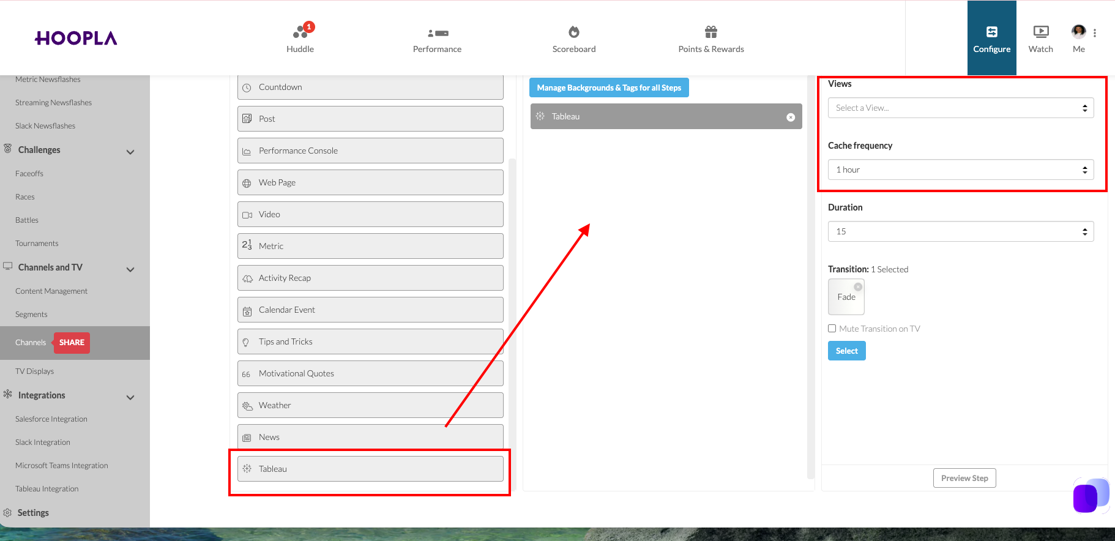1115x541 pixels.
Task: Open the Watch tab
Action: 1041,38
